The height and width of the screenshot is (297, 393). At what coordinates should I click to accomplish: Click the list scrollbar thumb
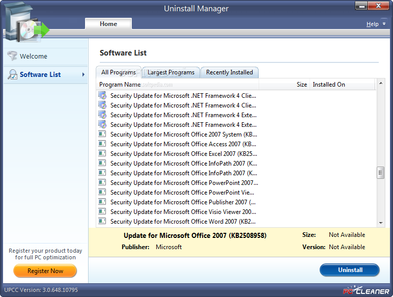(x=381, y=173)
